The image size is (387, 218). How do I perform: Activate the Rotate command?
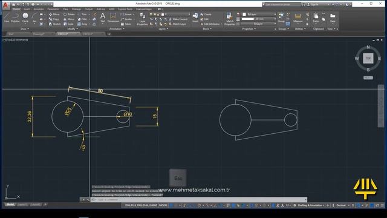click(x=69, y=15)
